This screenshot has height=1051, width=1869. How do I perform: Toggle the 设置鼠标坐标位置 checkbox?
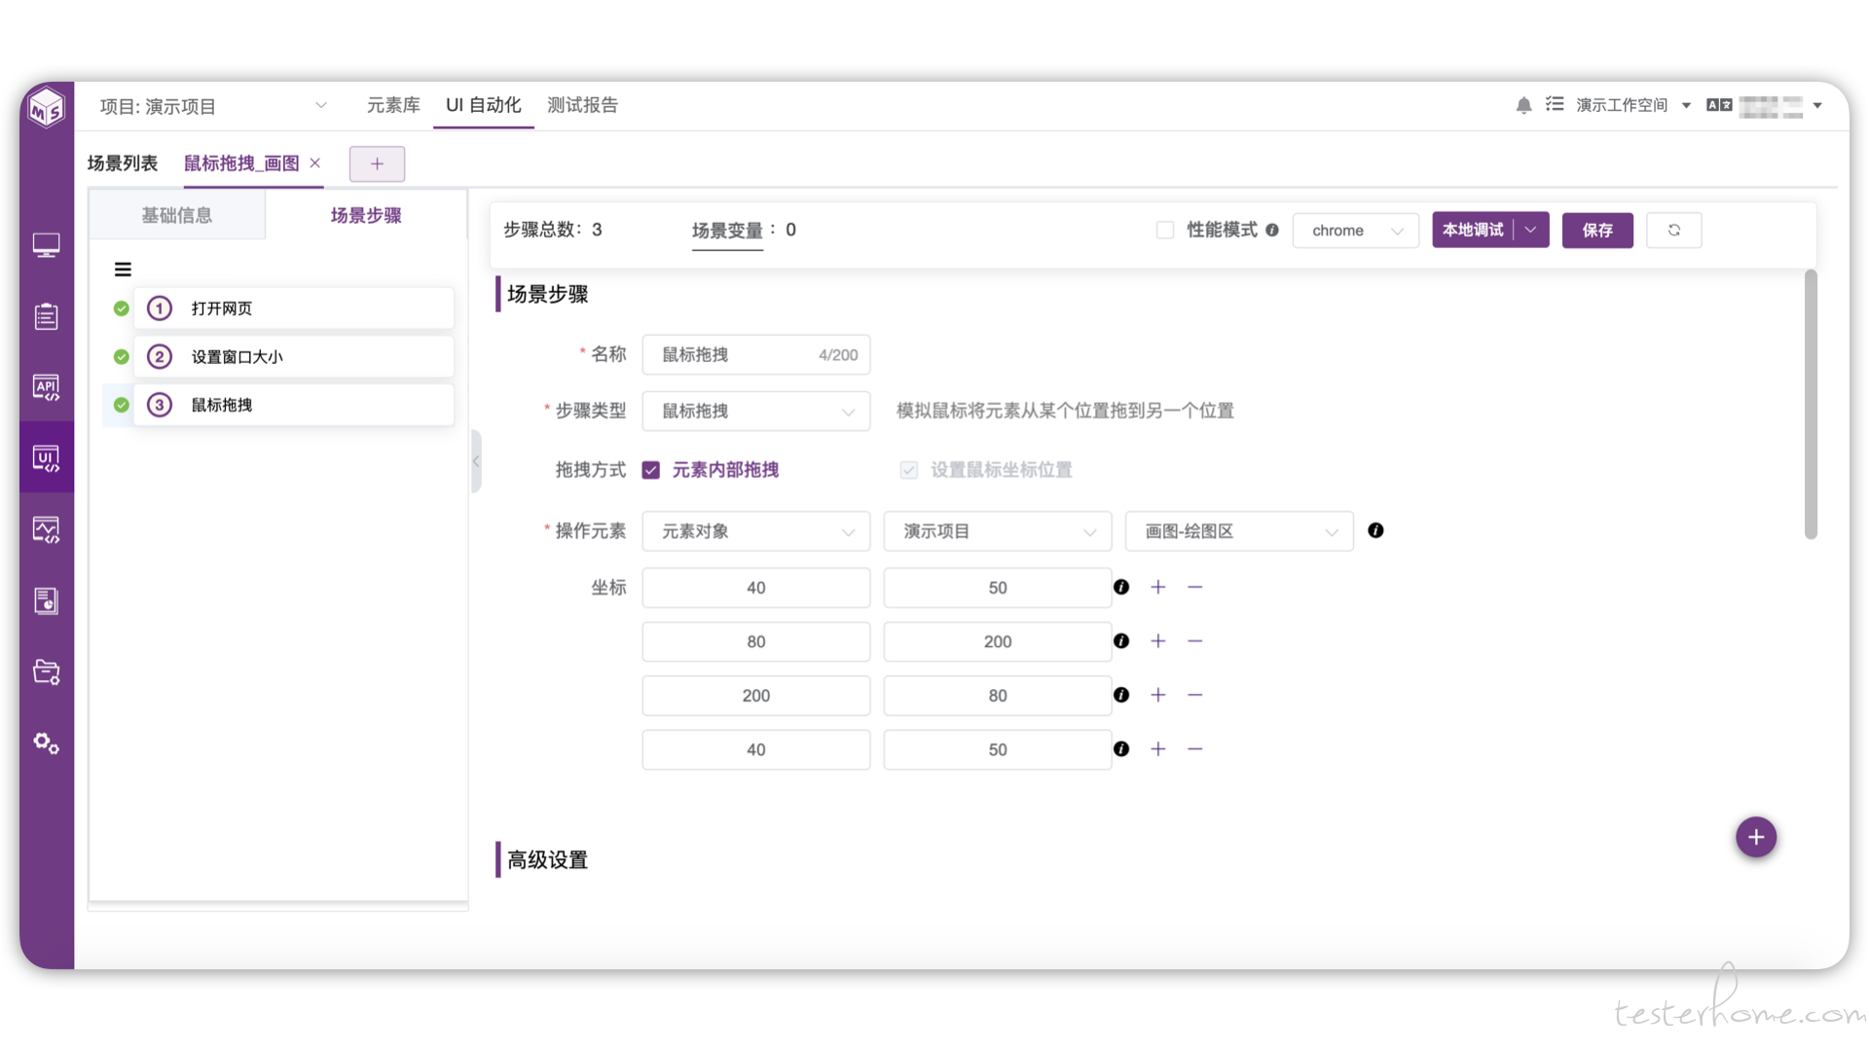pyautogui.click(x=909, y=470)
